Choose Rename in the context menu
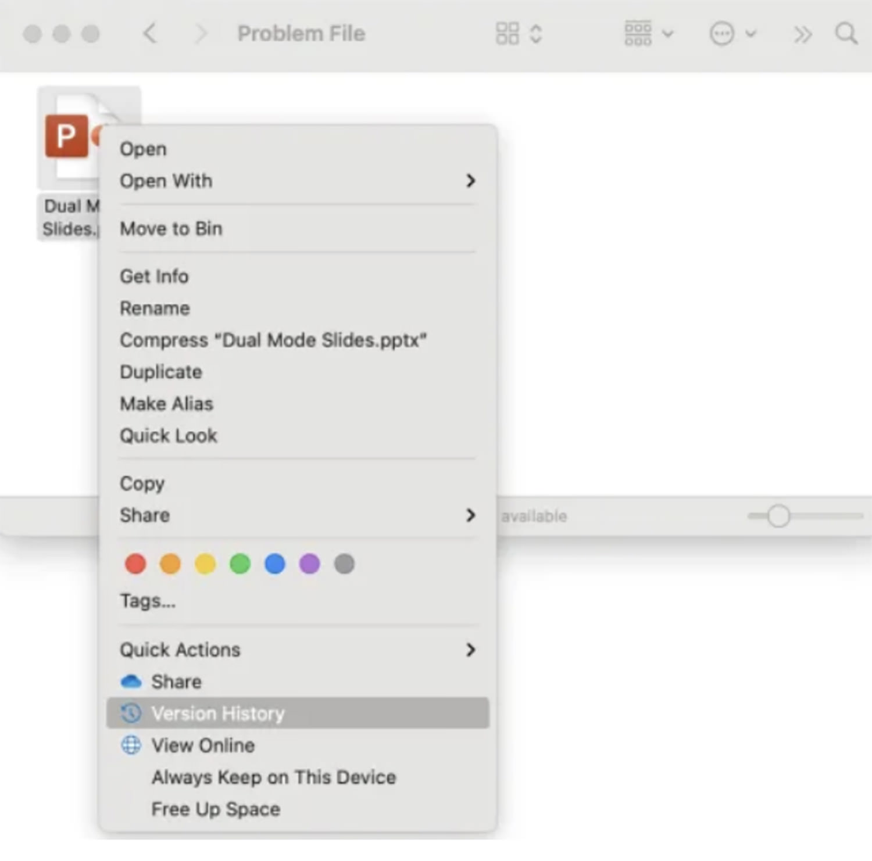 click(298, 308)
